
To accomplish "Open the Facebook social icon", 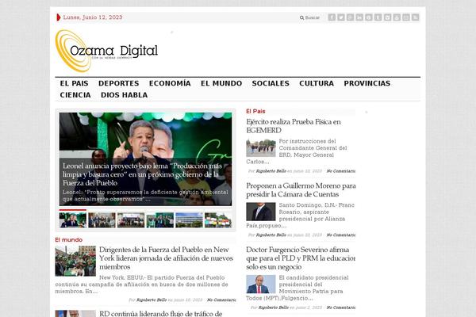I will [x=332, y=17].
